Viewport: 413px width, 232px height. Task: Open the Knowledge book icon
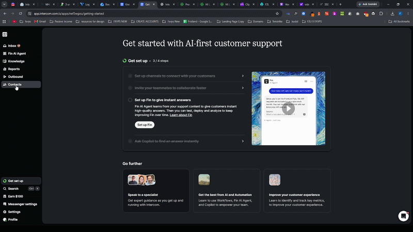tap(5, 61)
